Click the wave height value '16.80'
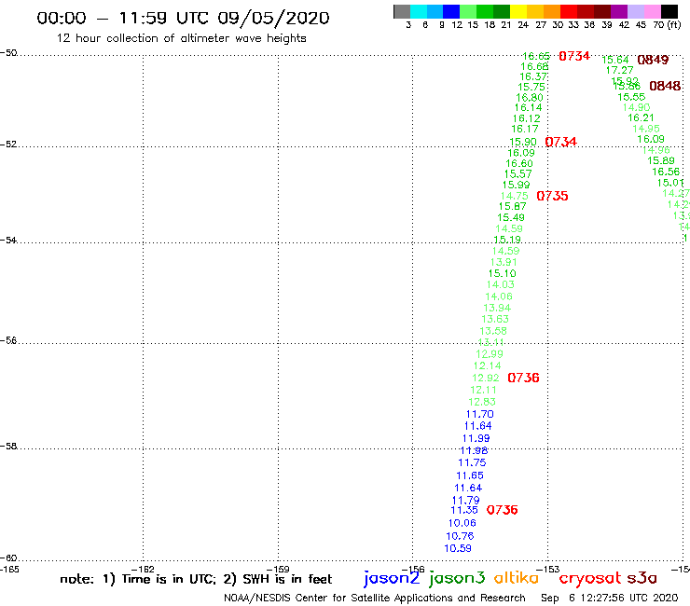Image resolution: width=690 pixels, height=606 pixels. (530, 98)
